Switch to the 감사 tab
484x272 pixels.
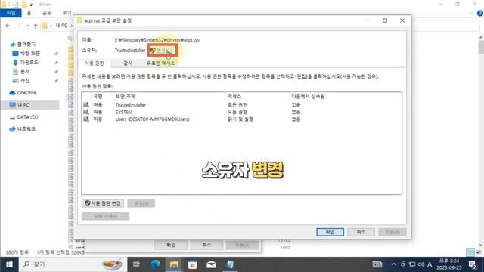128,63
